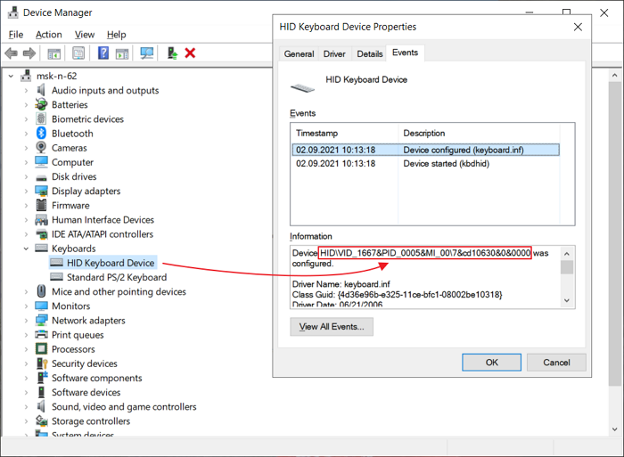Image resolution: width=624 pixels, height=457 pixels.
Task: Click the Help toolbar icon
Action: [x=103, y=53]
